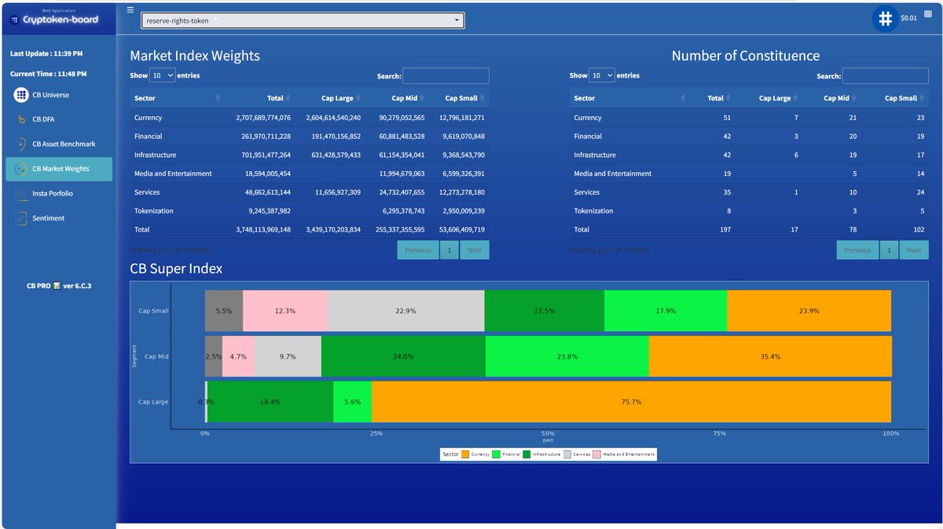Click Infrastructure row in Number of Constituence
943x529 pixels.
(749, 155)
